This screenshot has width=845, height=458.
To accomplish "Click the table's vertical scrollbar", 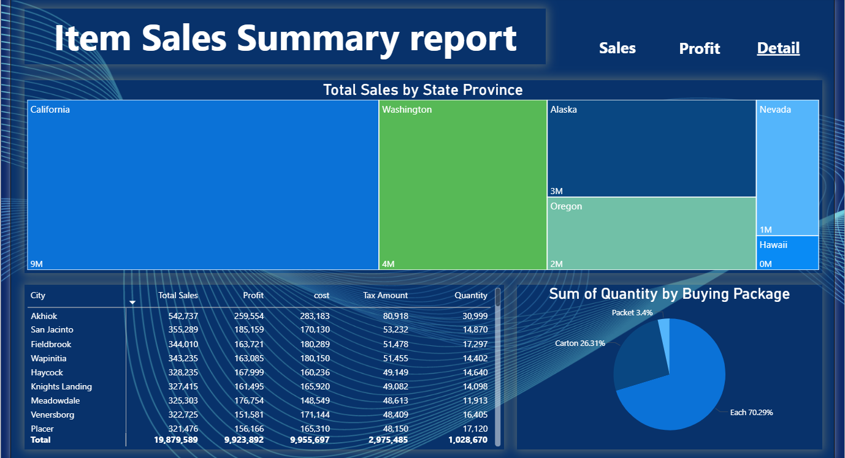I will pyautogui.click(x=498, y=367).
